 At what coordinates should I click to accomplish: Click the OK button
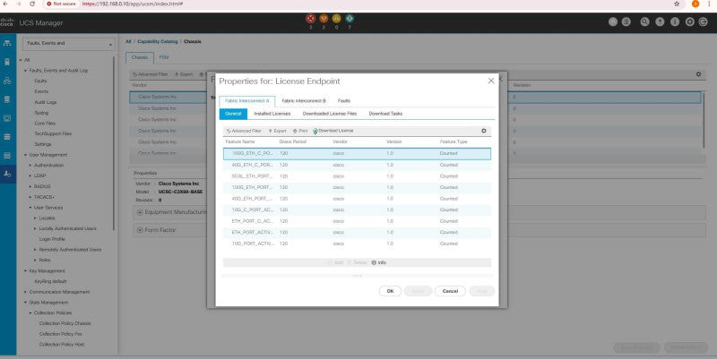point(390,291)
